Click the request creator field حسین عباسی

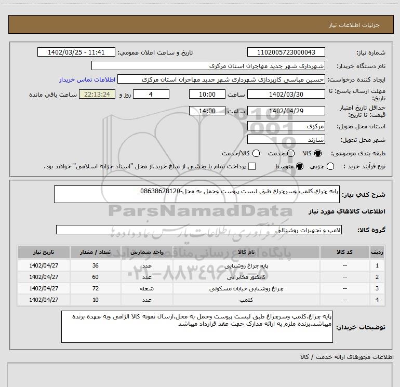(221, 79)
